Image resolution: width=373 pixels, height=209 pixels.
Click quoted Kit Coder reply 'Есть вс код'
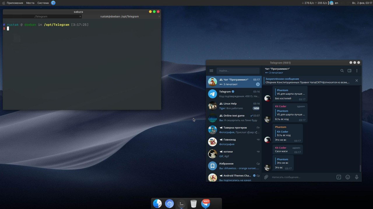pyautogui.click(x=283, y=134)
